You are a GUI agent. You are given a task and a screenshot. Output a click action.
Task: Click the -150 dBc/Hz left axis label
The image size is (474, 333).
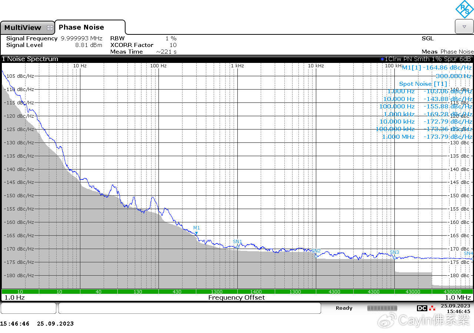coord(19,196)
